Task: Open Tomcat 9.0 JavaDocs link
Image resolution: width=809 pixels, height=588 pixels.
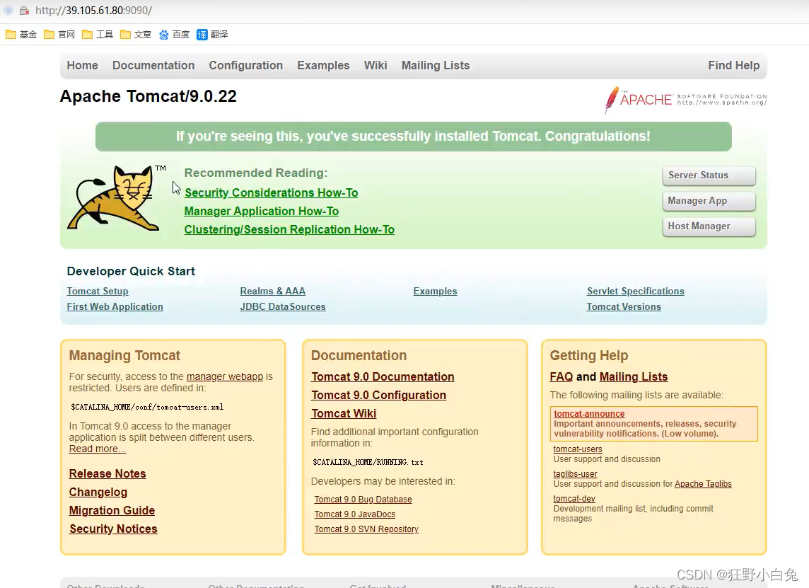Action: tap(355, 514)
